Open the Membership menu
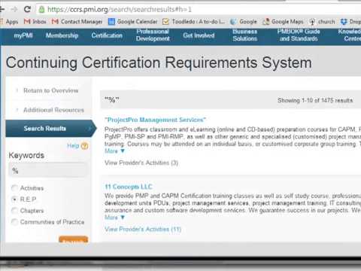The image size is (361, 271). pyautogui.click(x=62, y=35)
